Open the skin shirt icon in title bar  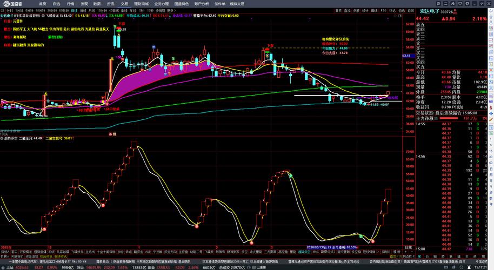[x=467, y=4]
